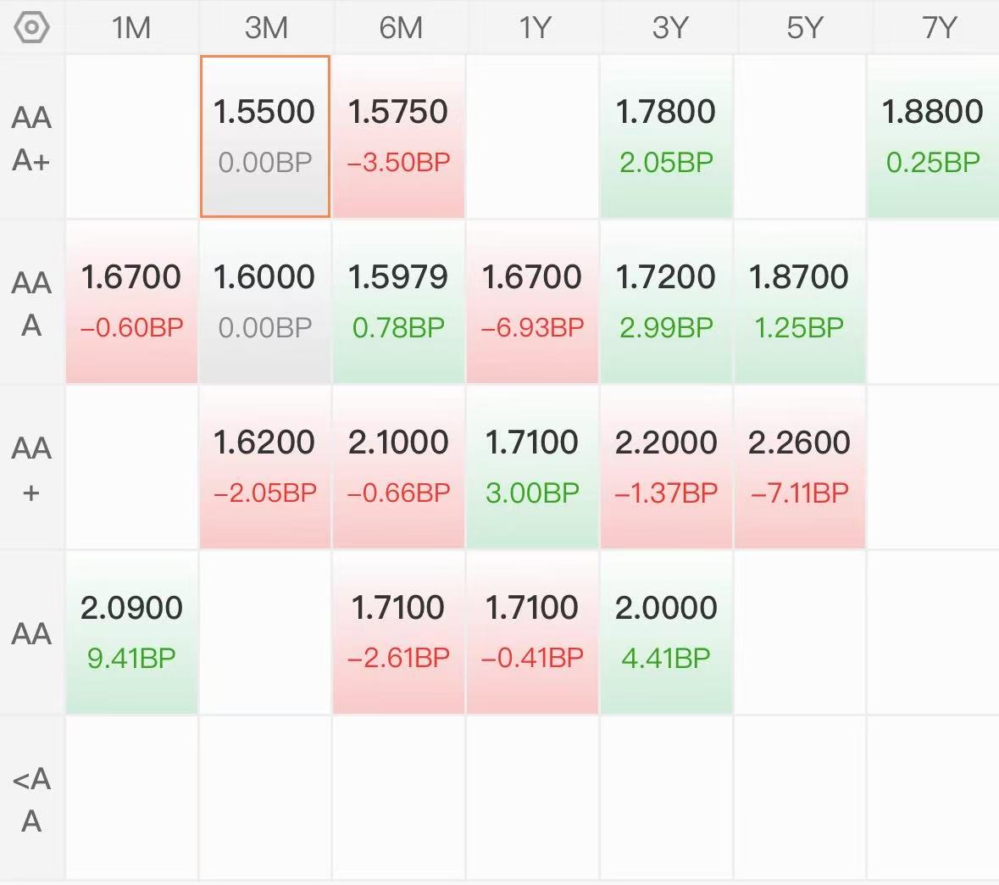This screenshot has width=999, height=885.
Task: Open the AA 1M cell showing 2.0900
Action: [131, 632]
